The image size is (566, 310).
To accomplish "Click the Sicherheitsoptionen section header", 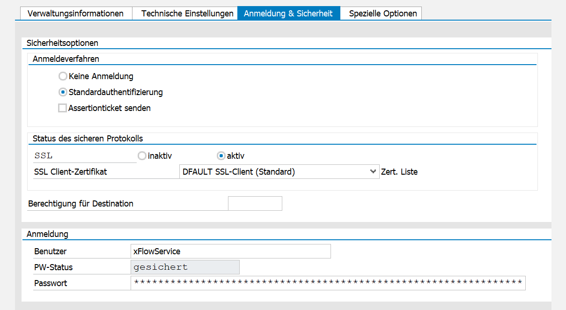I will [x=62, y=43].
